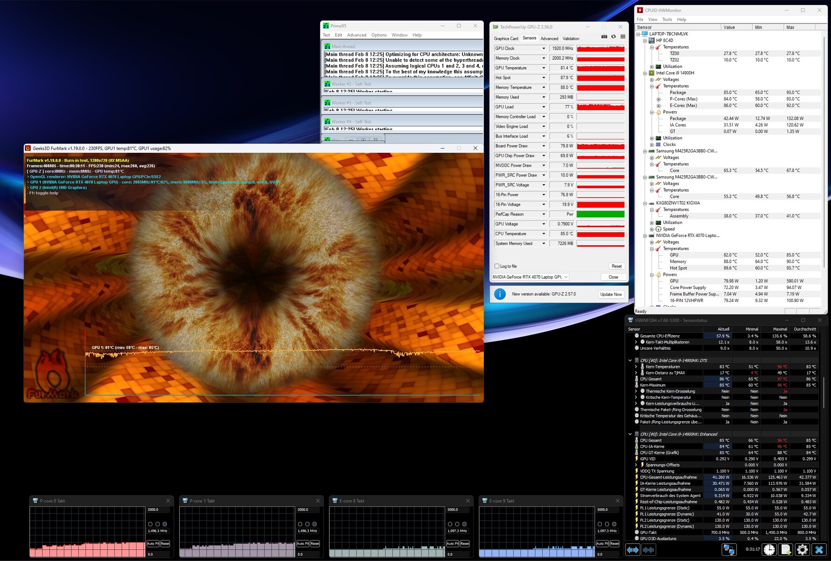Click HWiNFO expand arrows icon
The image size is (831, 561).
click(x=633, y=550)
